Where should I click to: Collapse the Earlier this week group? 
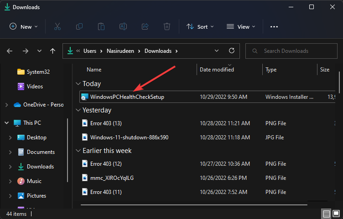pos(78,151)
